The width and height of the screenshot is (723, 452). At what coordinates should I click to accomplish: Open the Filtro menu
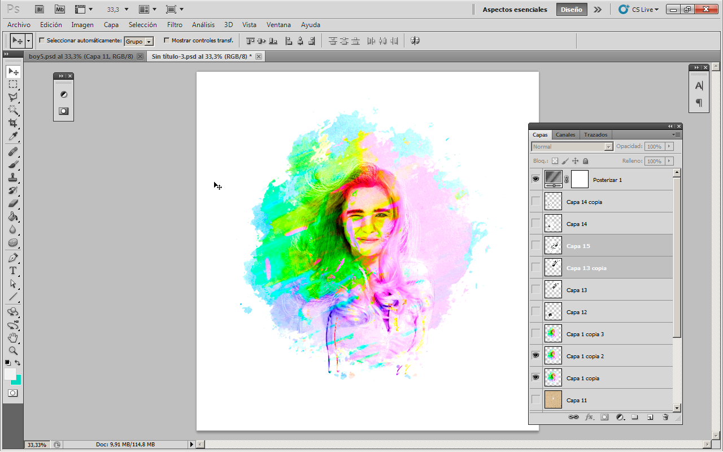[x=175, y=25]
